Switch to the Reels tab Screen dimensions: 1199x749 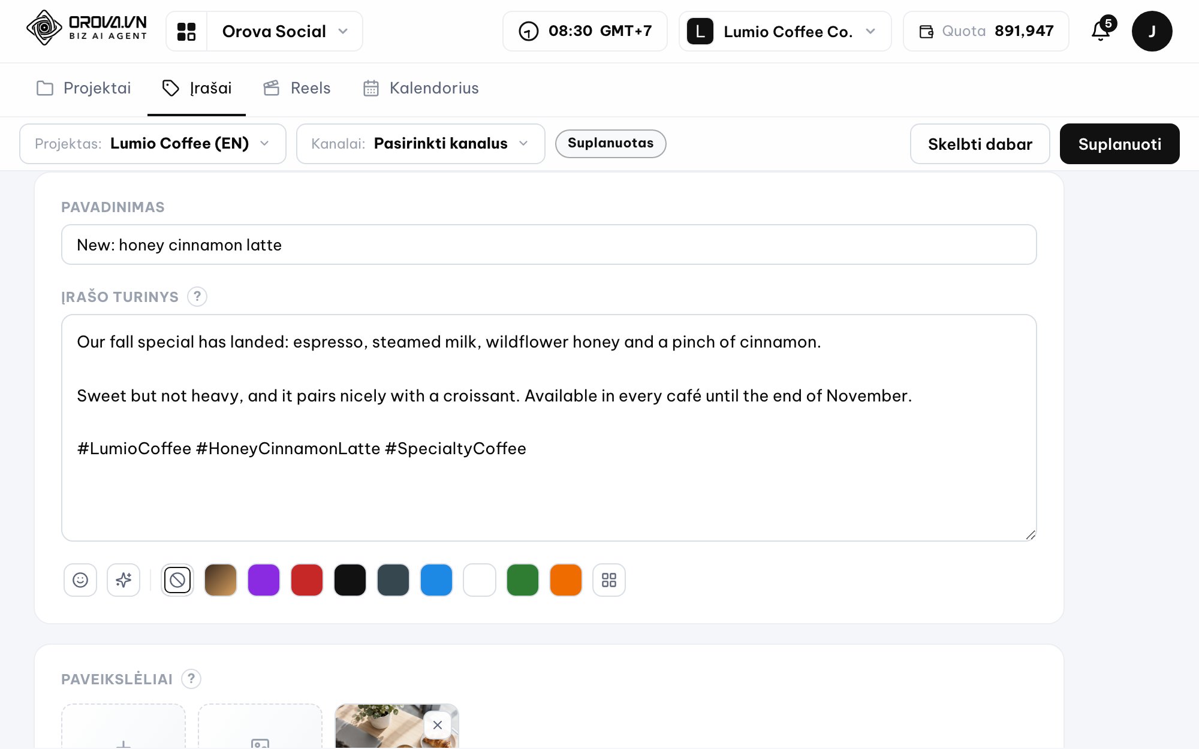click(x=297, y=89)
